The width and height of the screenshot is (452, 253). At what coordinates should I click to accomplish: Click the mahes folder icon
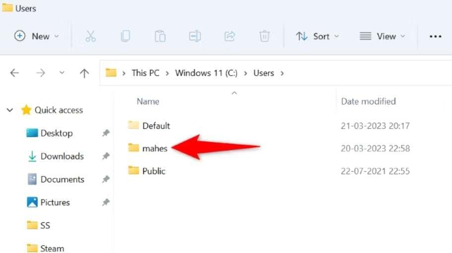tap(133, 148)
